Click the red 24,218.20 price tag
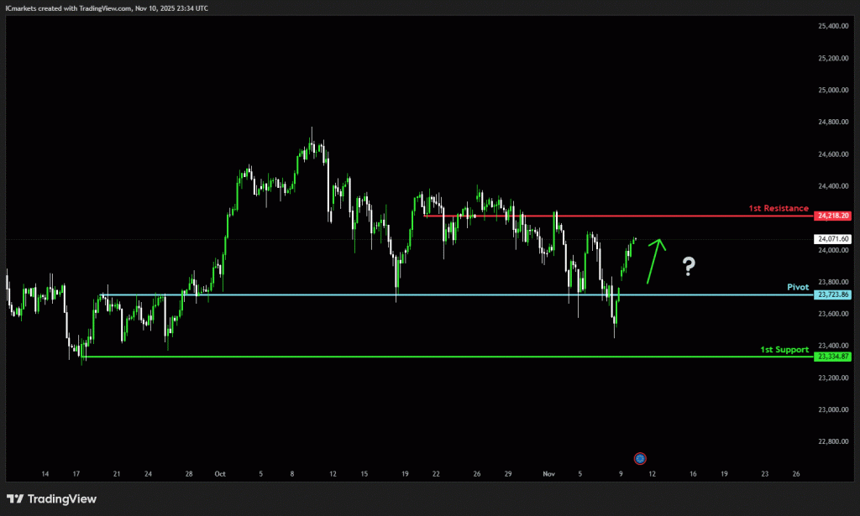The width and height of the screenshot is (860, 516). (x=832, y=216)
